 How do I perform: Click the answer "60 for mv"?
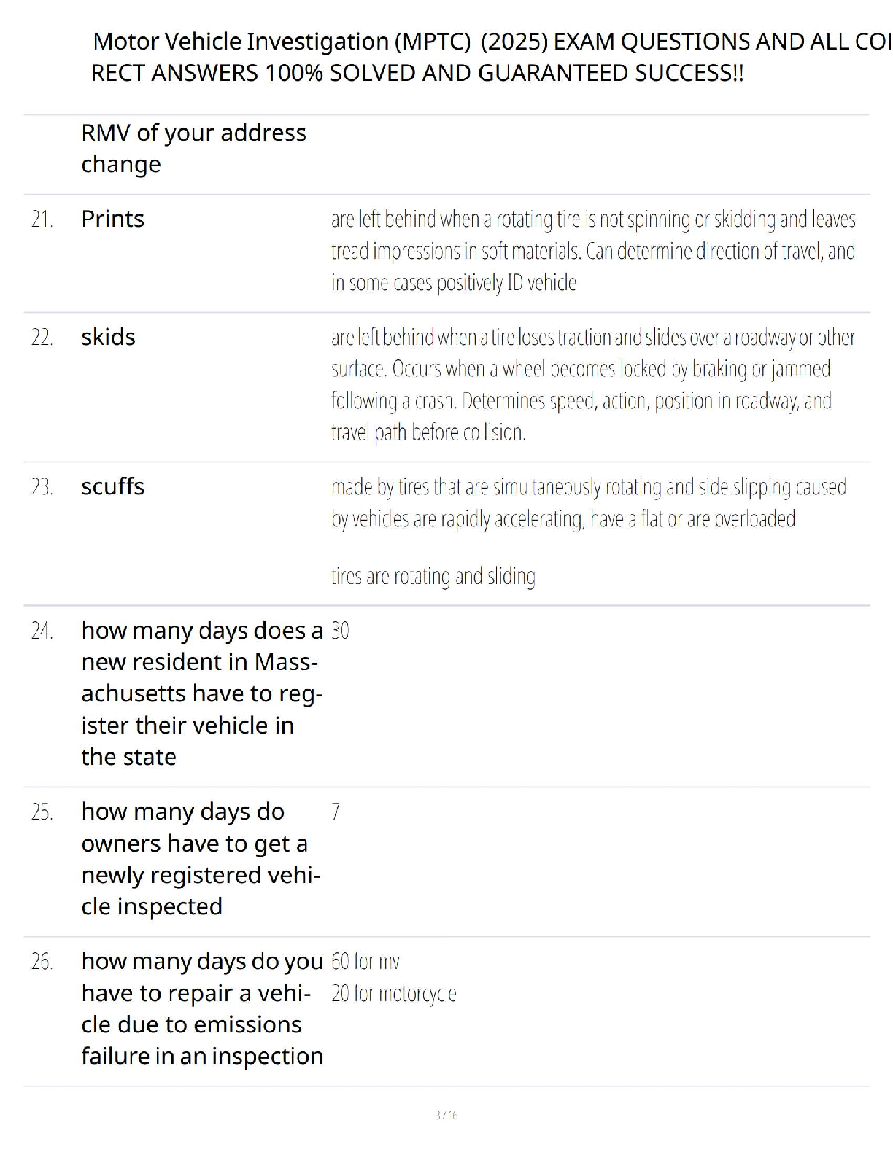click(x=366, y=962)
